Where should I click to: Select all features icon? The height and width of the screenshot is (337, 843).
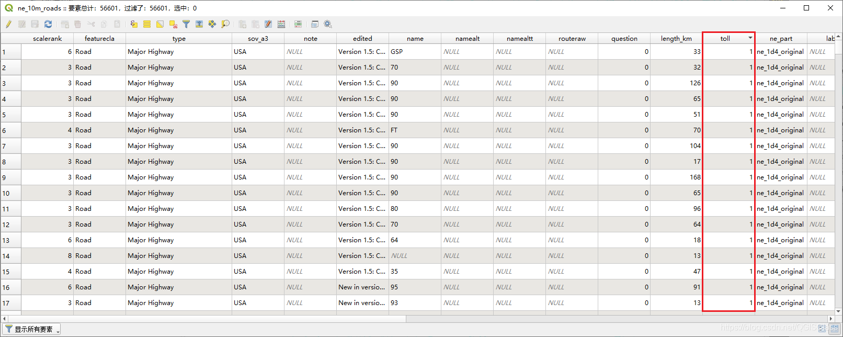(147, 24)
